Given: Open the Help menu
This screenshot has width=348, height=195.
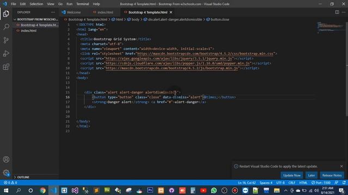Looking at the screenshot, I should (x=96, y=4).
